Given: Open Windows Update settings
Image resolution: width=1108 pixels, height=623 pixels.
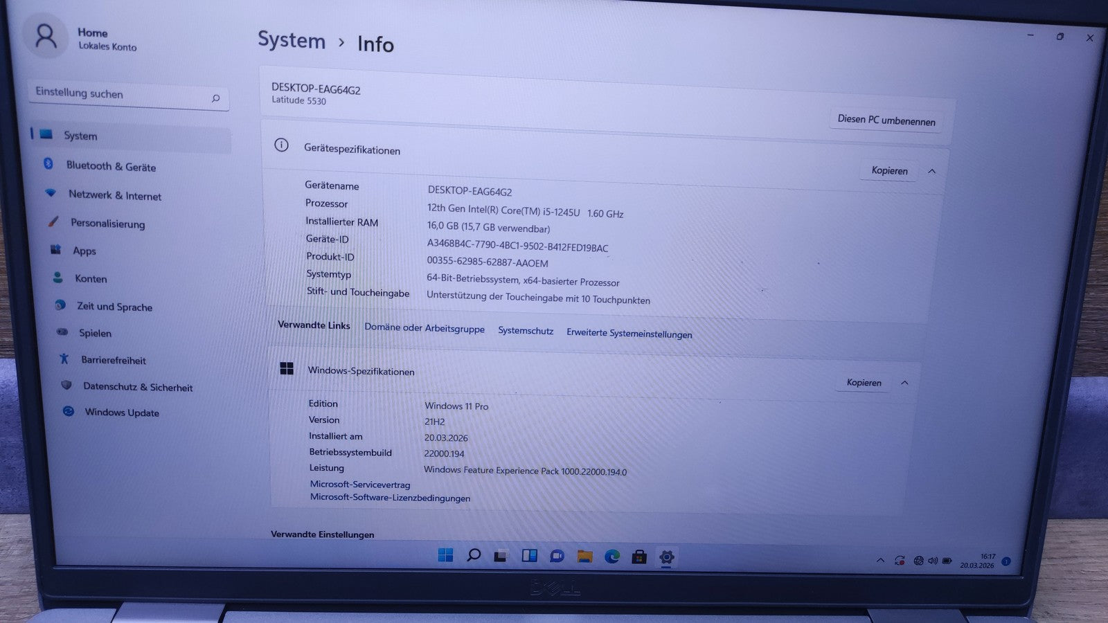Looking at the screenshot, I should click(x=122, y=412).
